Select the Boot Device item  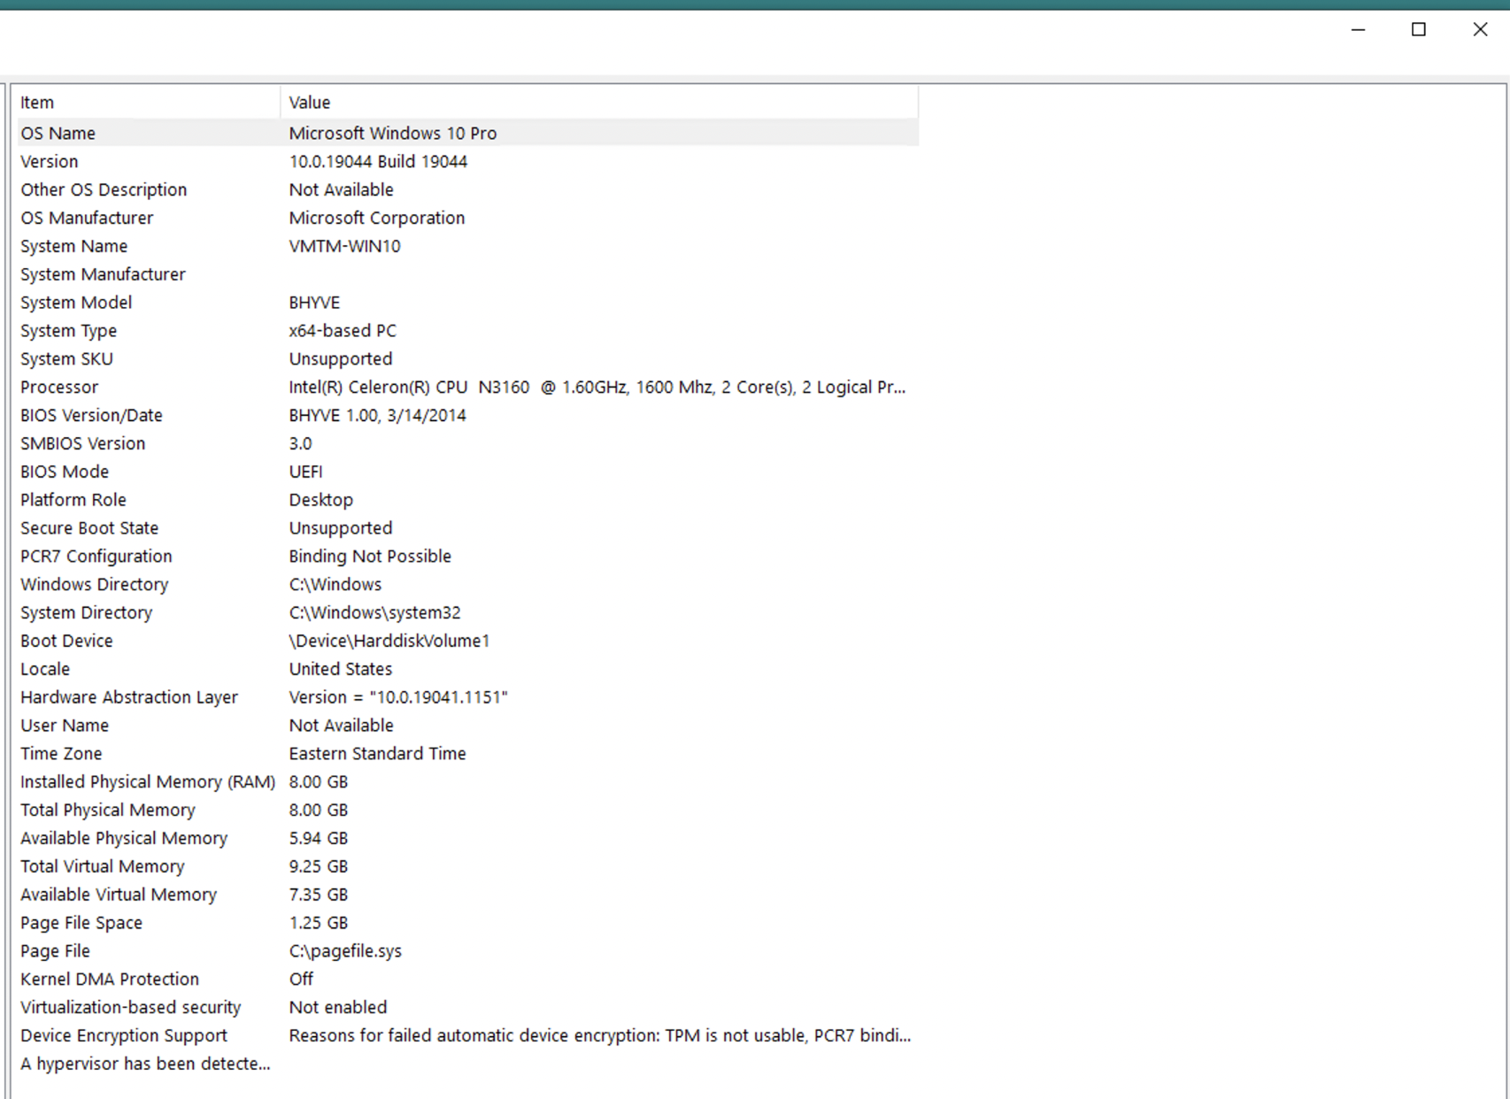tap(66, 642)
